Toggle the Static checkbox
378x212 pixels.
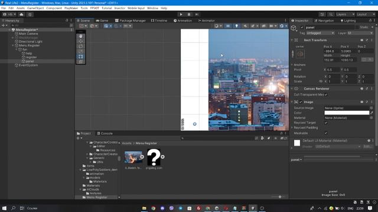click(x=358, y=28)
